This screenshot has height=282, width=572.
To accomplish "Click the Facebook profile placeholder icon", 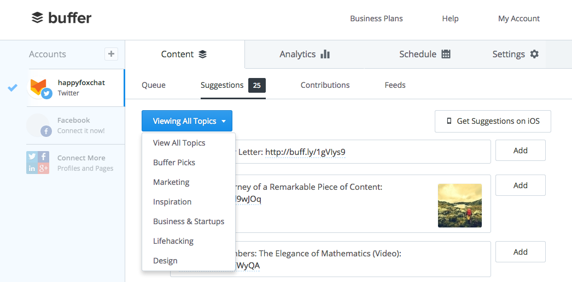I will tap(39, 125).
